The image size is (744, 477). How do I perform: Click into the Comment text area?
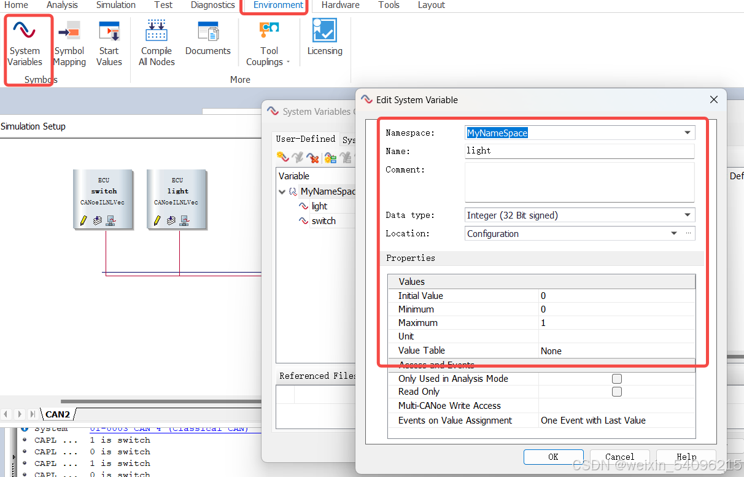pyautogui.click(x=579, y=182)
